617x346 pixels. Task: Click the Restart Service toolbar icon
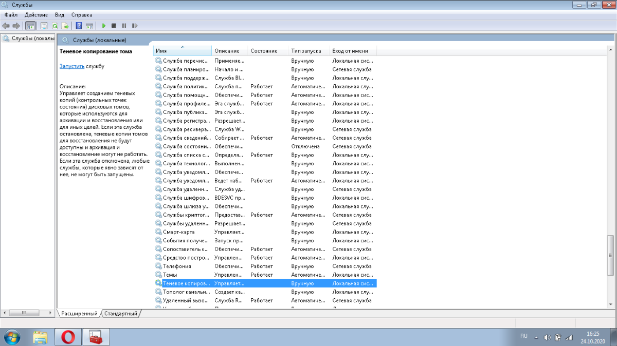point(135,26)
